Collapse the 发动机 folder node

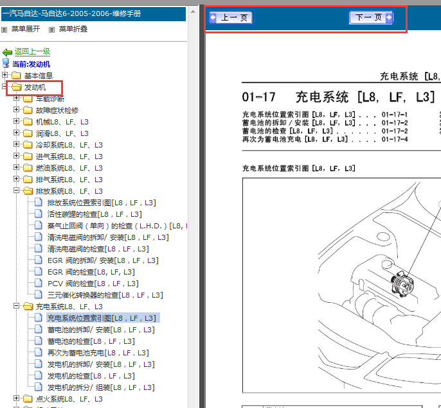tap(4, 87)
